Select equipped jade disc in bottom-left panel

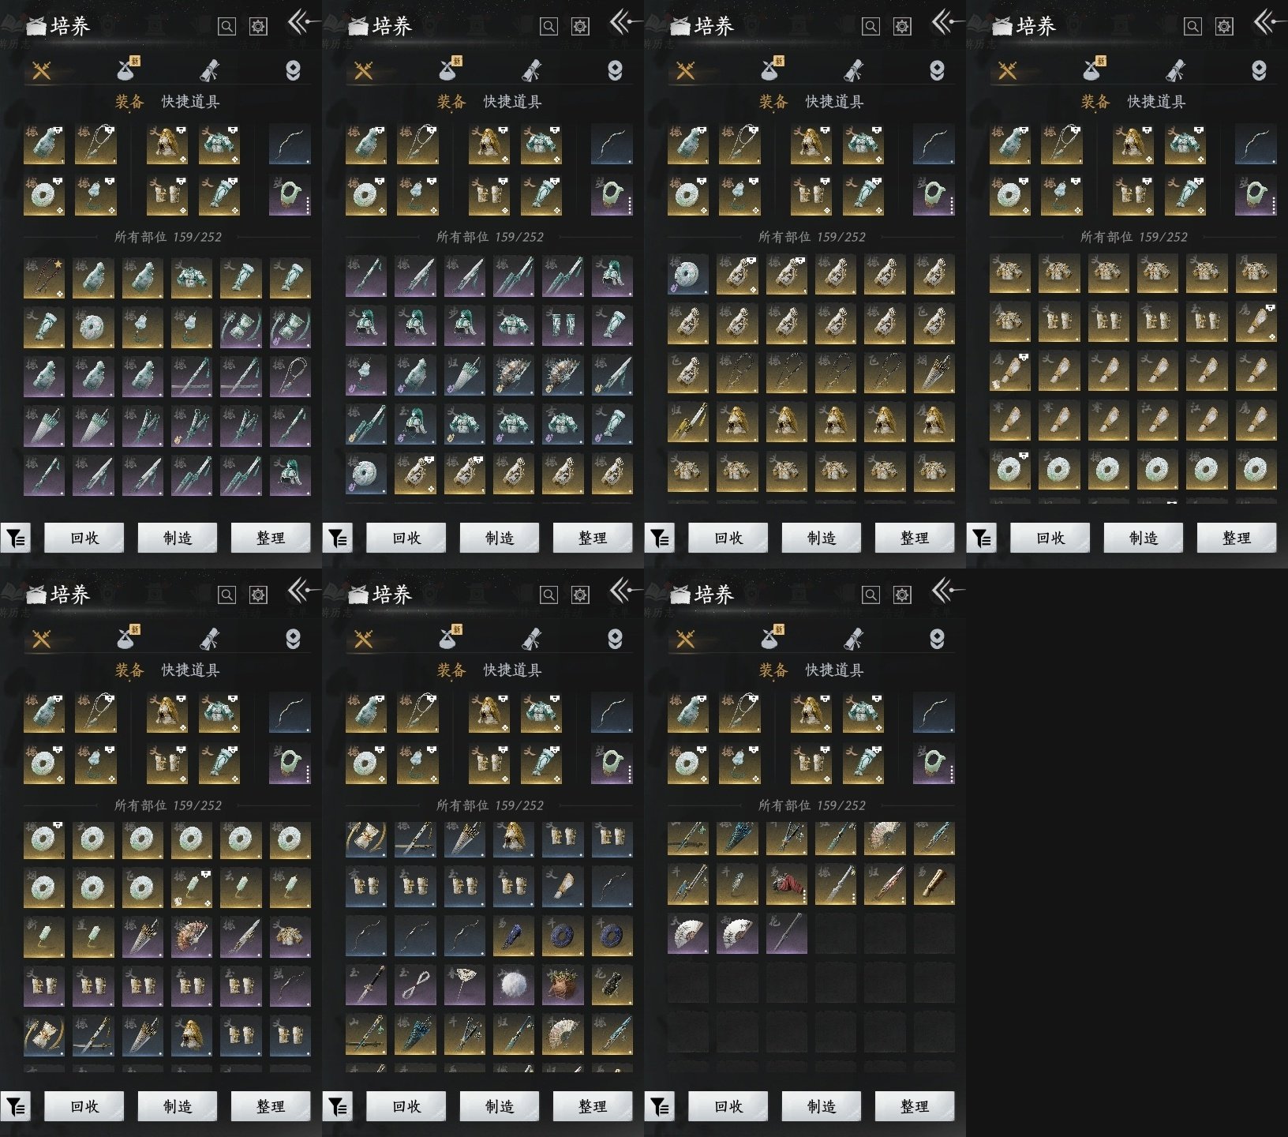coord(44,764)
